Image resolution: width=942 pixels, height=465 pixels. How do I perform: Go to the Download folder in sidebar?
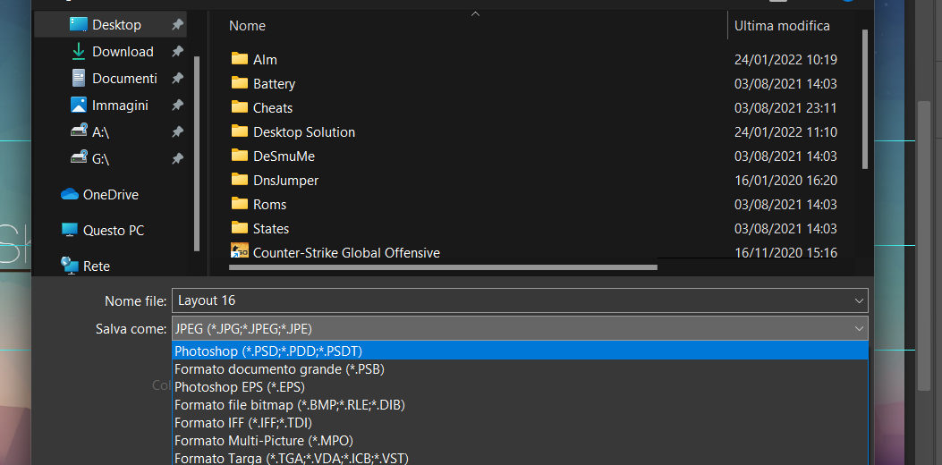click(x=123, y=52)
